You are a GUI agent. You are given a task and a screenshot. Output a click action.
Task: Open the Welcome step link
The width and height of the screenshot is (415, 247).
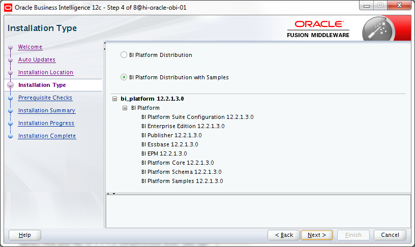[30, 47]
